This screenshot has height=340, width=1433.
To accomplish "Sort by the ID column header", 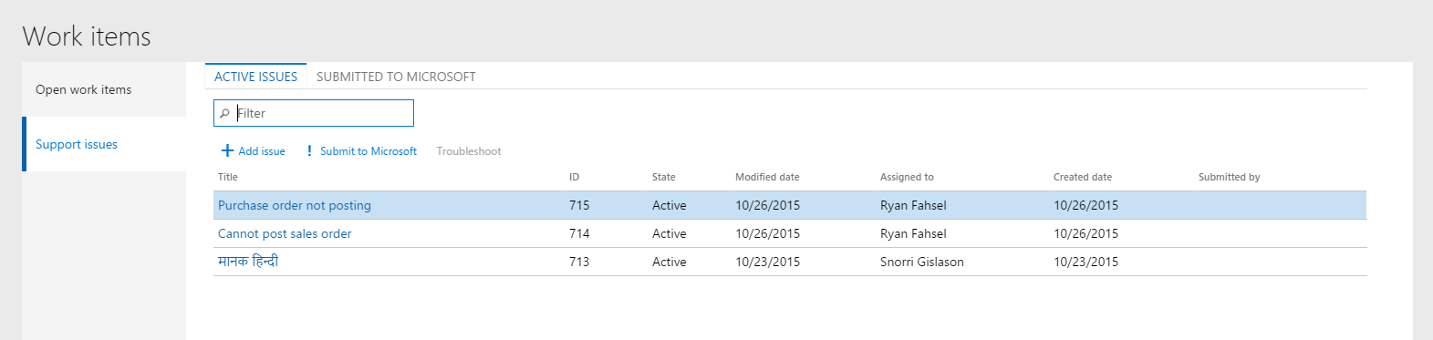I will [574, 177].
